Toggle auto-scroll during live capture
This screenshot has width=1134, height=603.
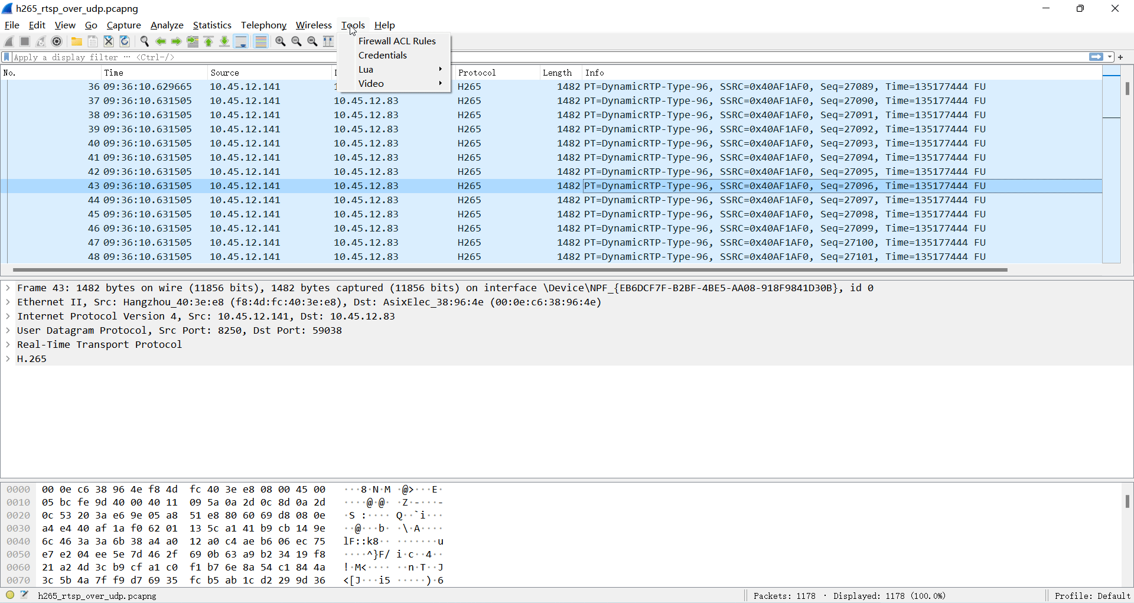pos(241,41)
